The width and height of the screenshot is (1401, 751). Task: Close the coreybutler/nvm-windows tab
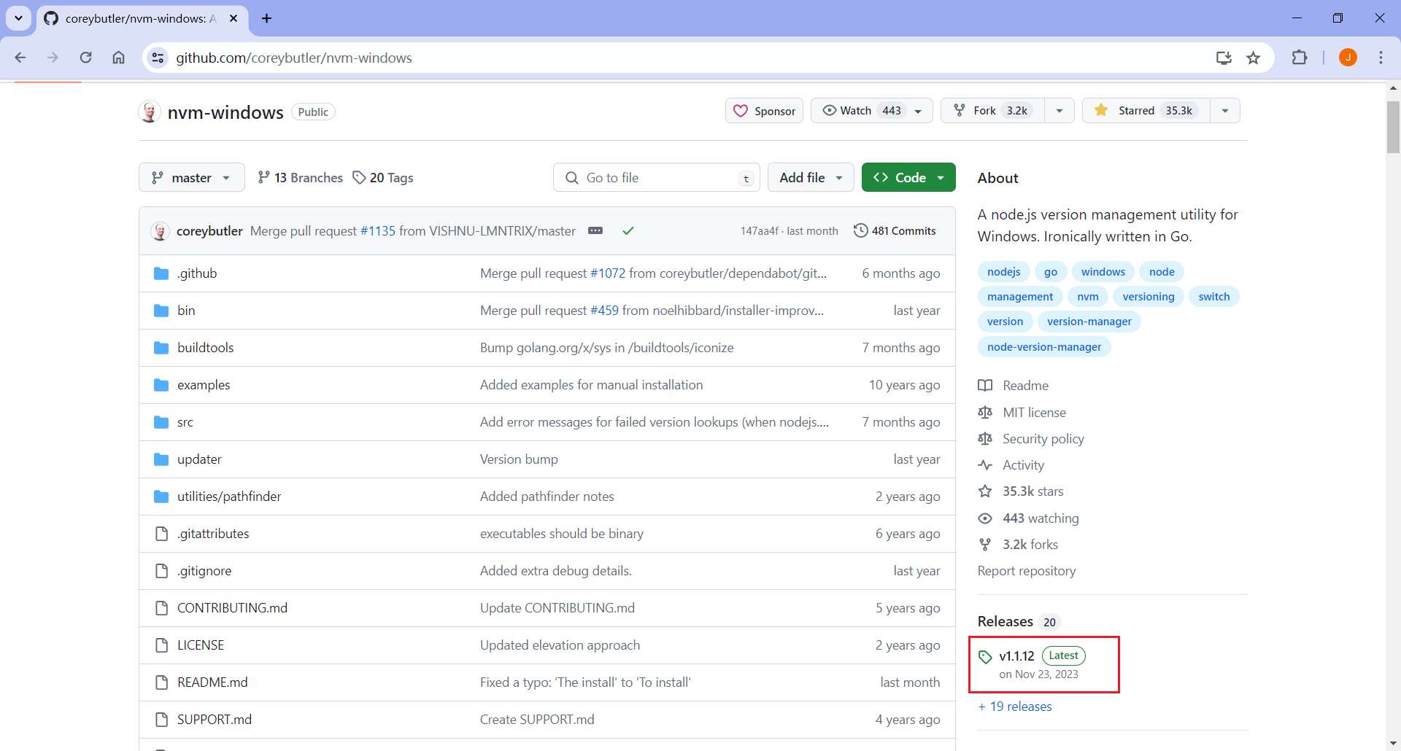coord(233,18)
